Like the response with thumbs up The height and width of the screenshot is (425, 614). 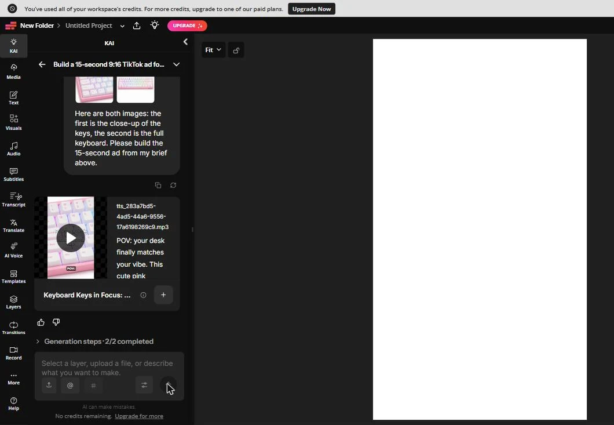pos(41,322)
